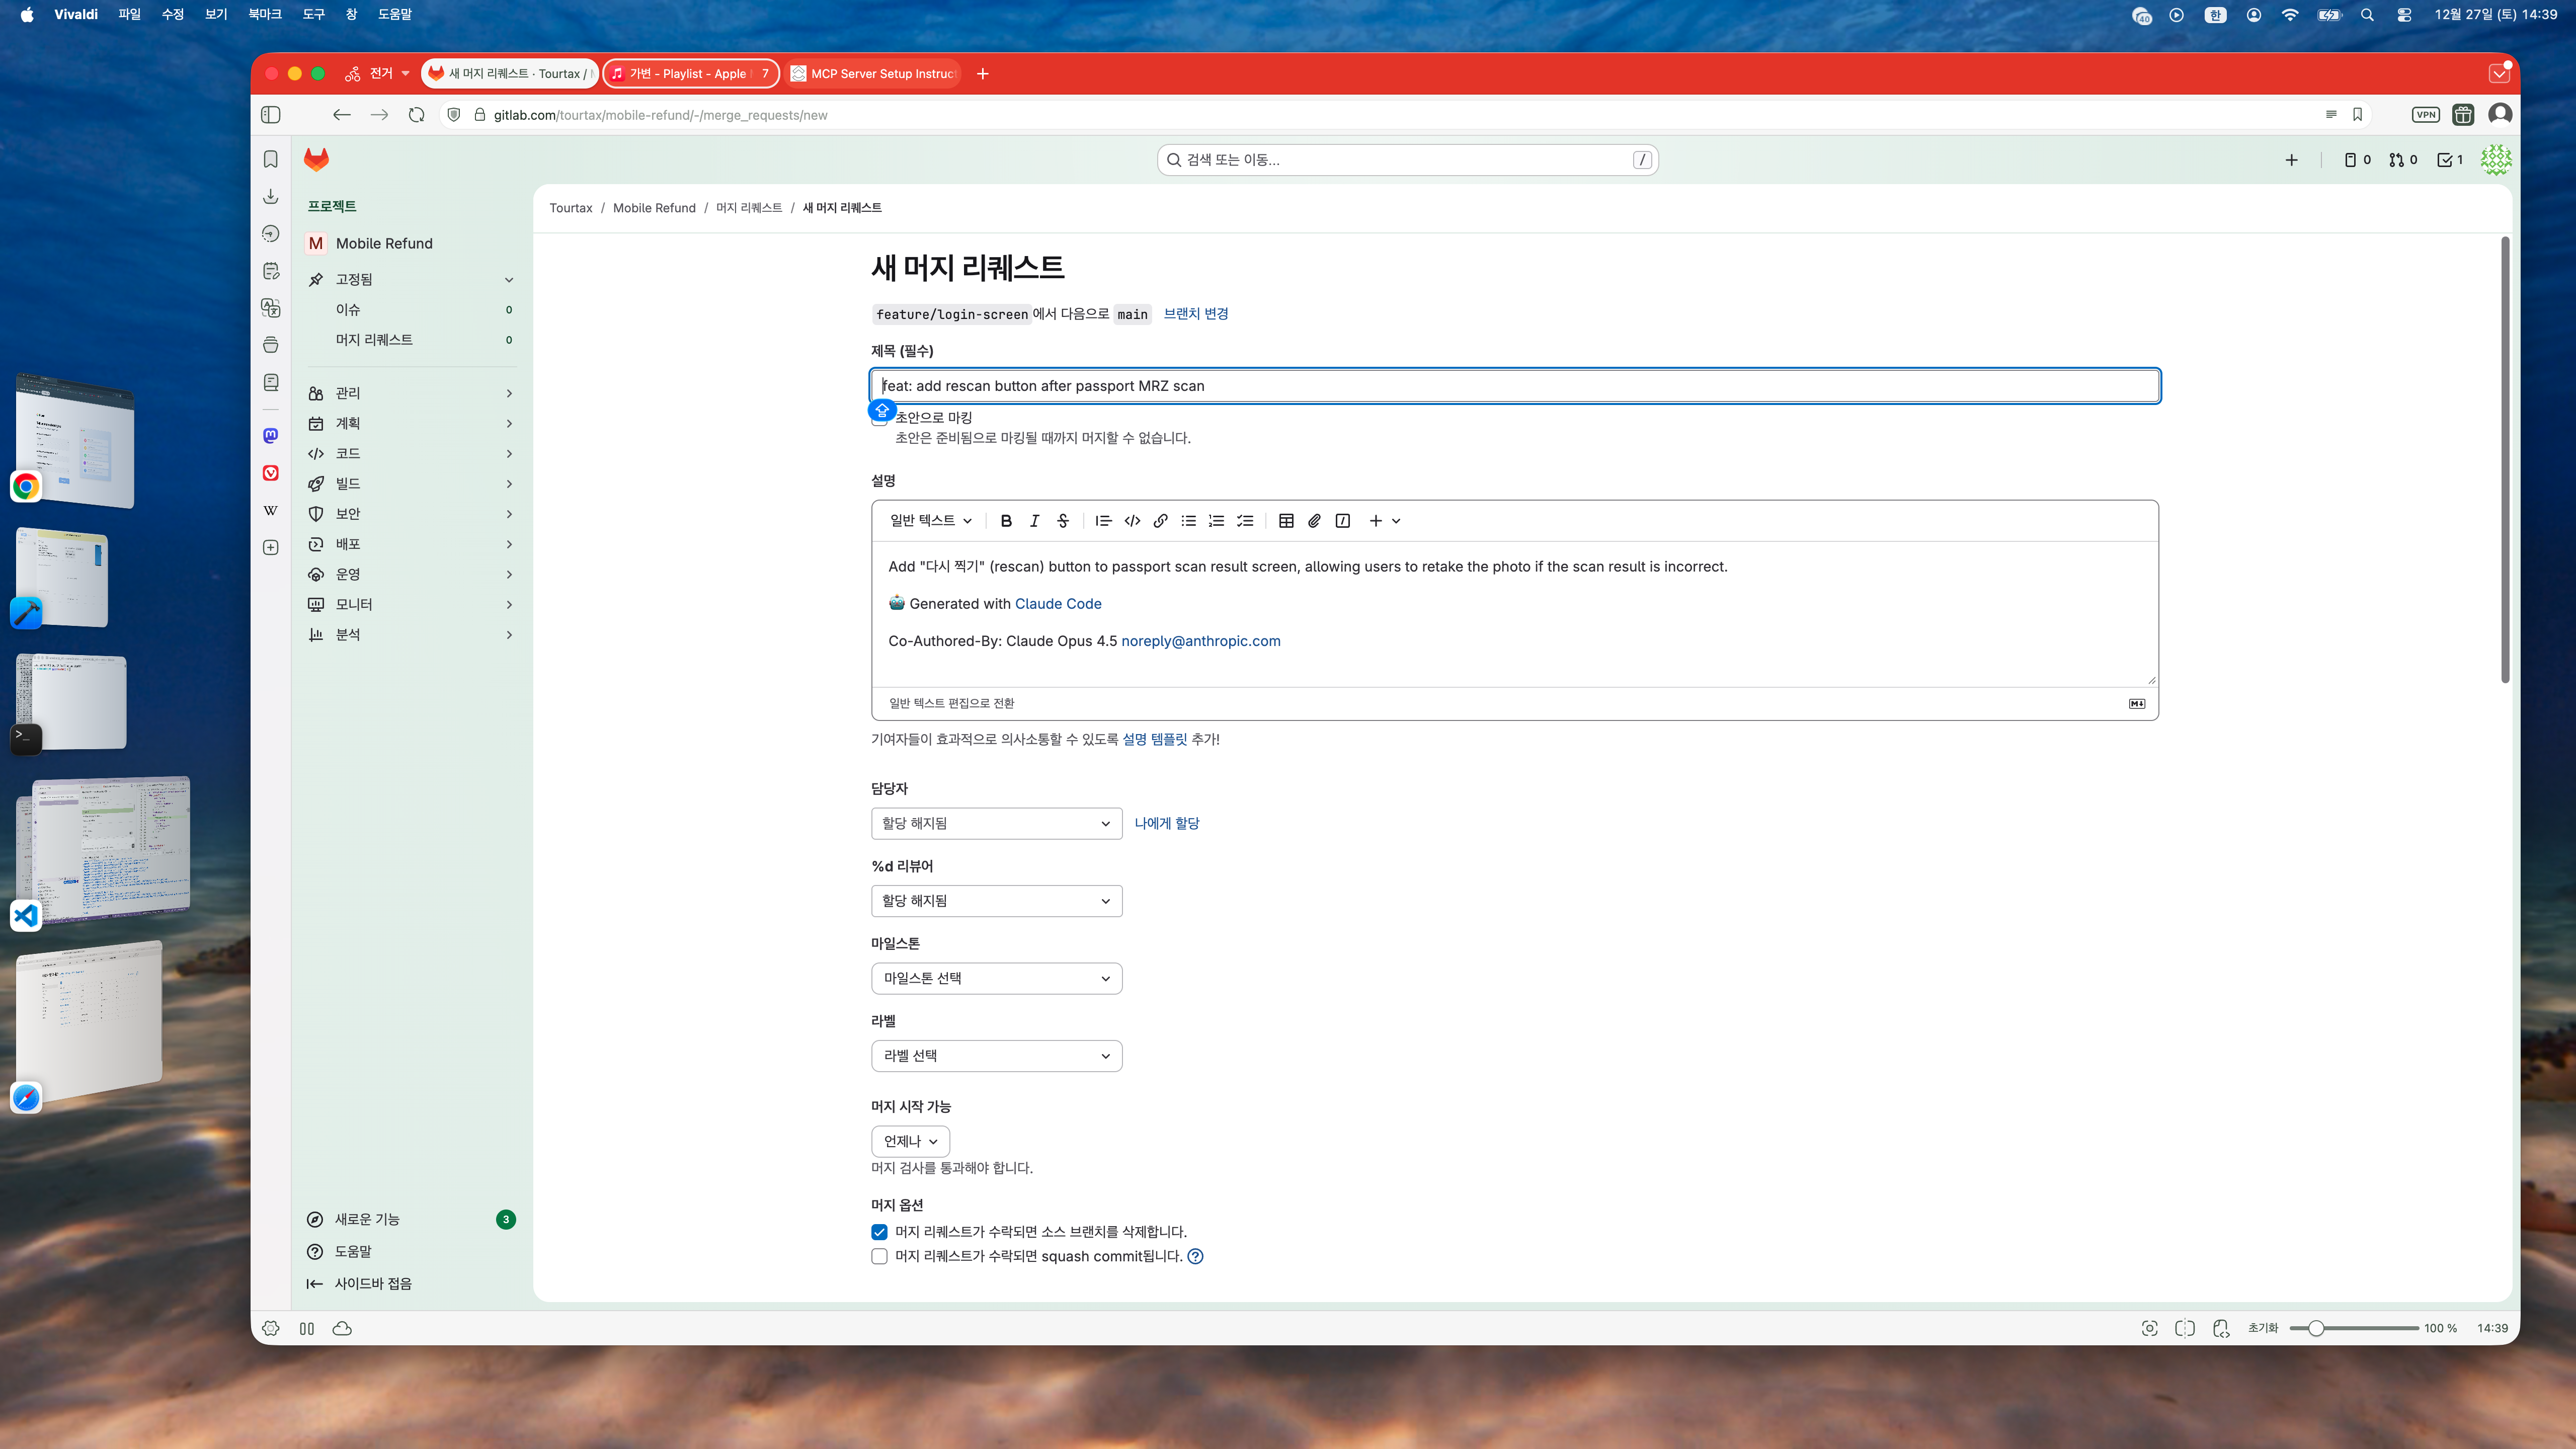Insert a blockquote in description
This screenshot has width=2576, height=1449.
pos(1103,521)
